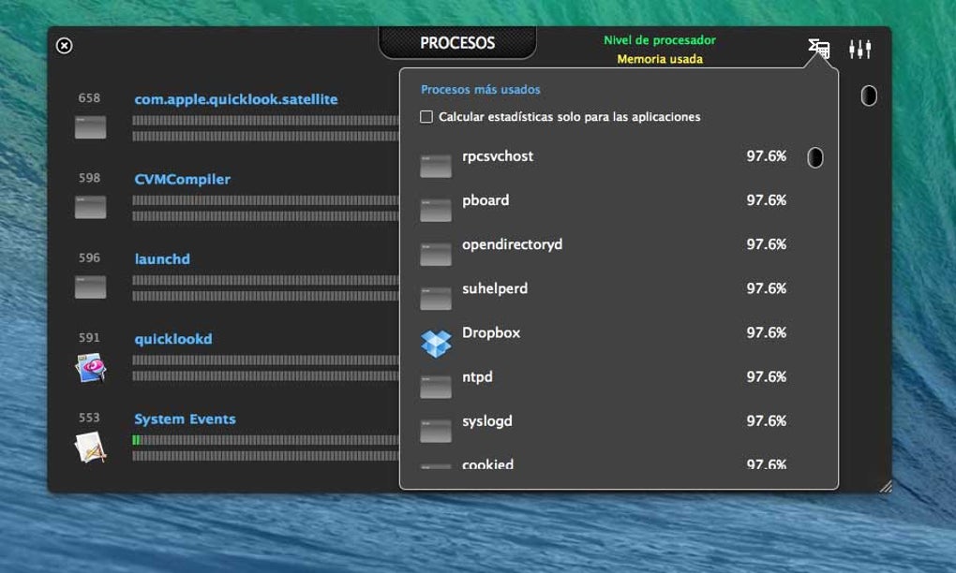956x573 pixels.
Task: Select the syslogd row name
Action: [x=487, y=421]
